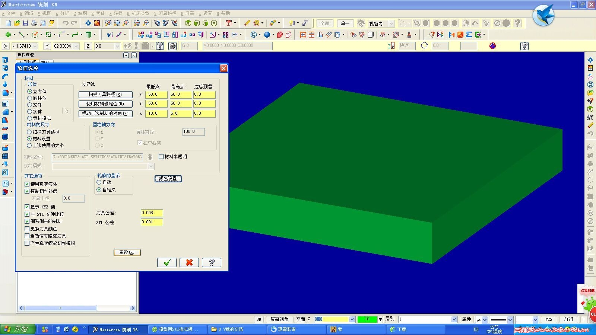Screen dimensions: 596x335
Task: Click the Redo arrow icon
Action: point(74,23)
